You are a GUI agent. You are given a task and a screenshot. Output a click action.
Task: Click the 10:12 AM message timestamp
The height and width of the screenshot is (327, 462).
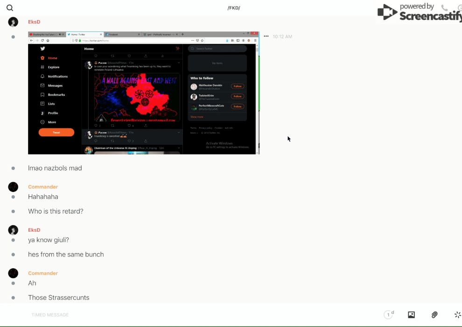[282, 36]
